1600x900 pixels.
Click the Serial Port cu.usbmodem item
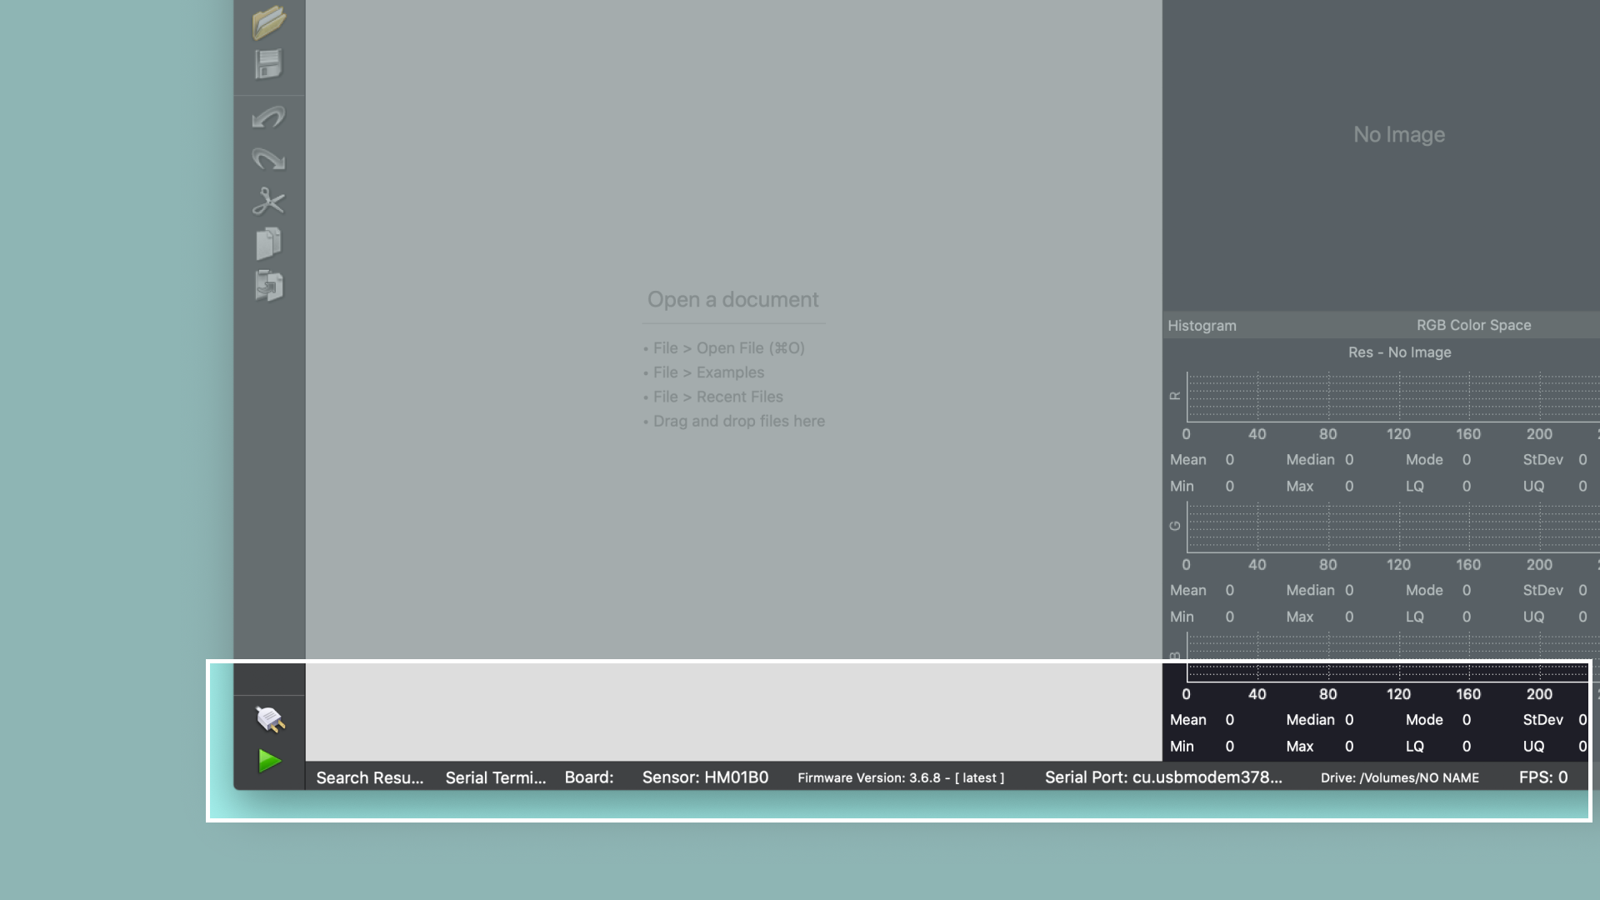(1163, 777)
